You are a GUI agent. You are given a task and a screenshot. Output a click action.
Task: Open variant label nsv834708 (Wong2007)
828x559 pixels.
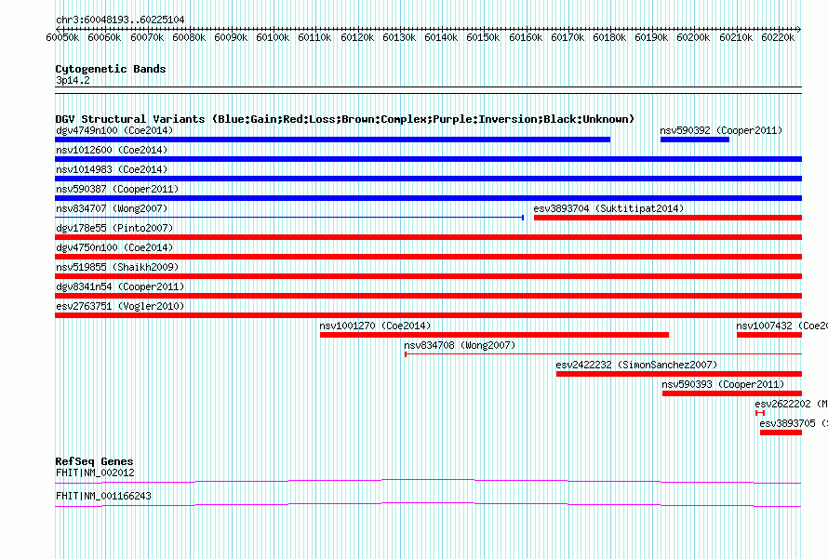[460, 345]
